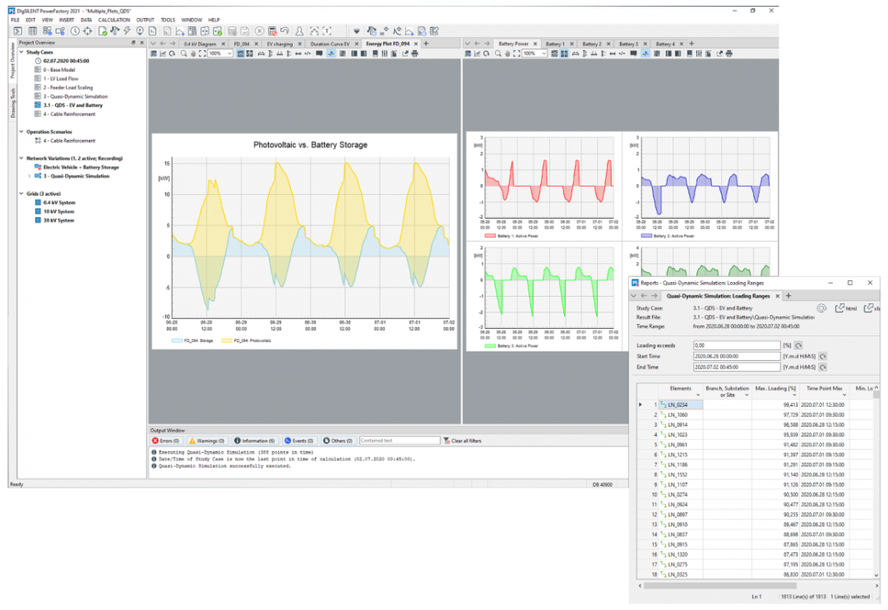Expand the 3 - Quasi-Dynamic Simulation variation node
Viewport: 888px width, 610px height.
coord(30,176)
